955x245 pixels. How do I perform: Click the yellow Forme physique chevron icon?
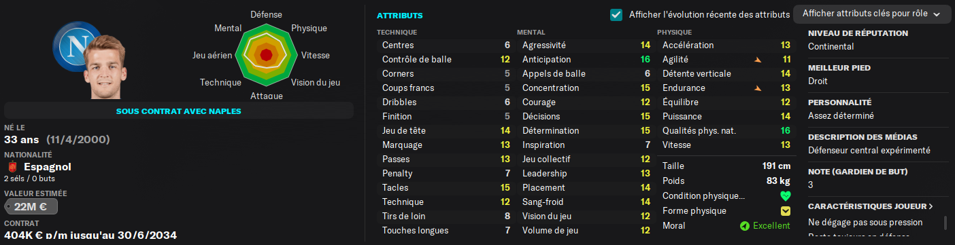coord(785,211)
